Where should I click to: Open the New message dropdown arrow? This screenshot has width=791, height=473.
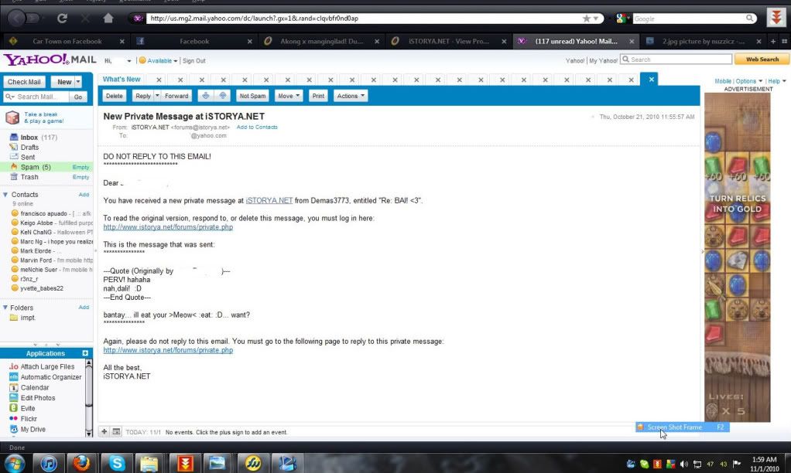tap(78, 82)
